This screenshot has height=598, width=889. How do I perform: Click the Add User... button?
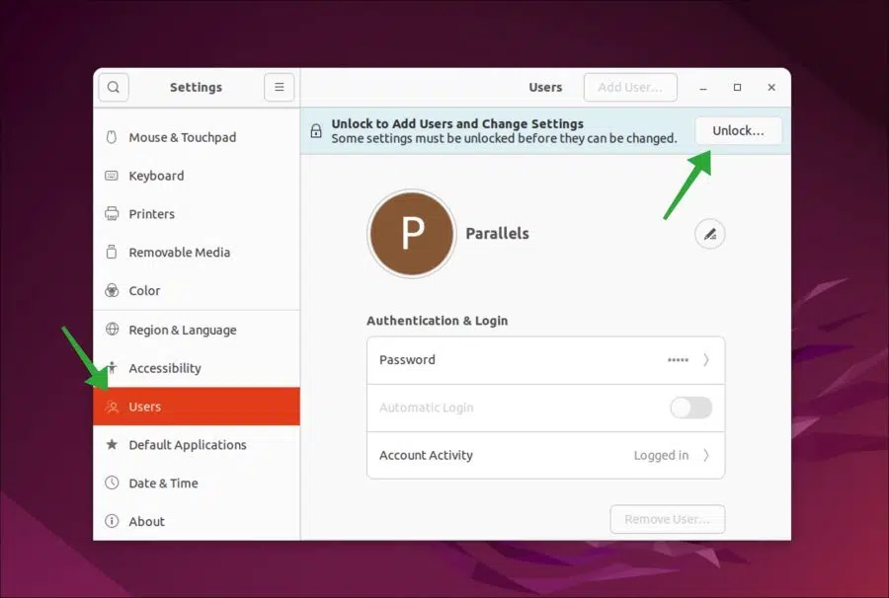(x=630, y=87)
